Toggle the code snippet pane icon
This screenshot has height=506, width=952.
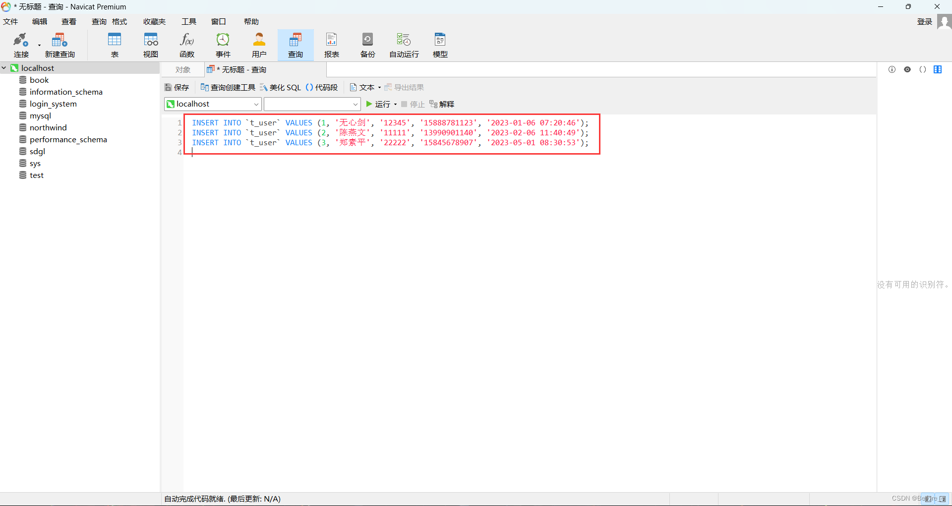[923, 69]
